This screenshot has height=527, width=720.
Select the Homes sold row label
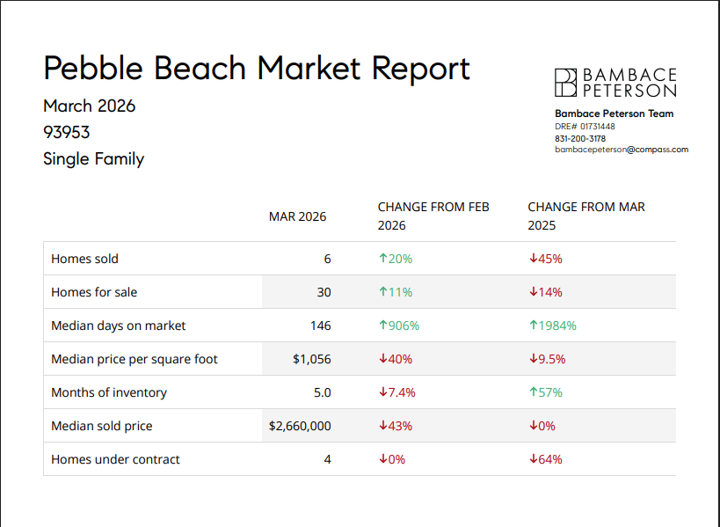coord(84,259)
